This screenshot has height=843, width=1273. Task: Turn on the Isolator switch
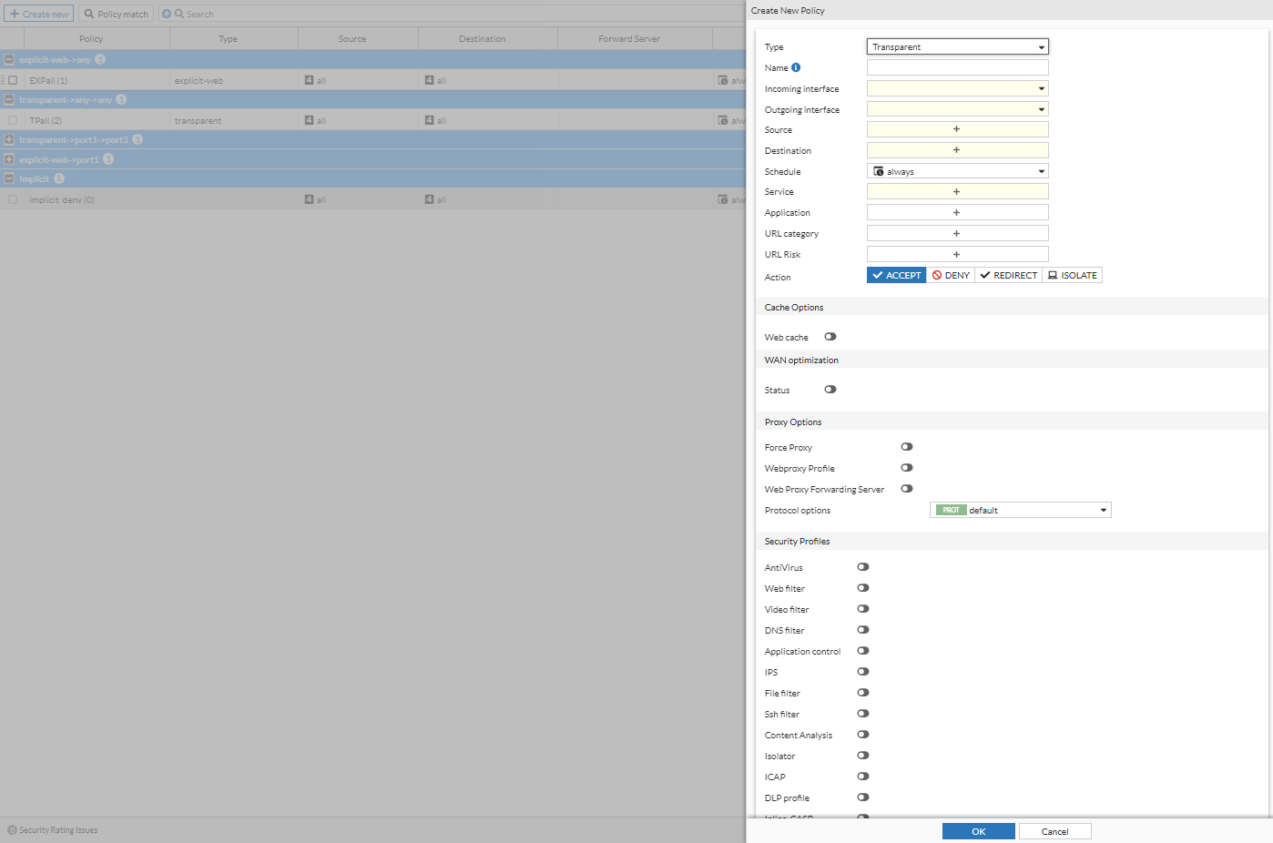[863, 756]
